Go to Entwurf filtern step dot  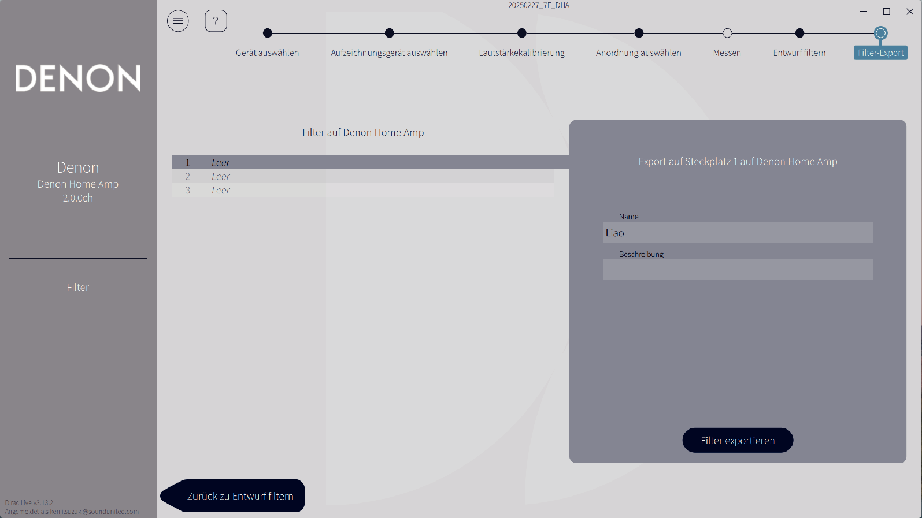799,33
